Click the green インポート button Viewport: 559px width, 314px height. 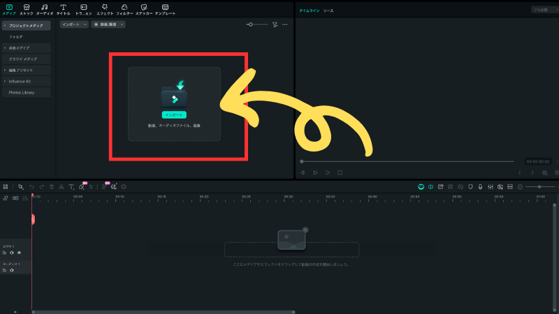click(174, 114)
